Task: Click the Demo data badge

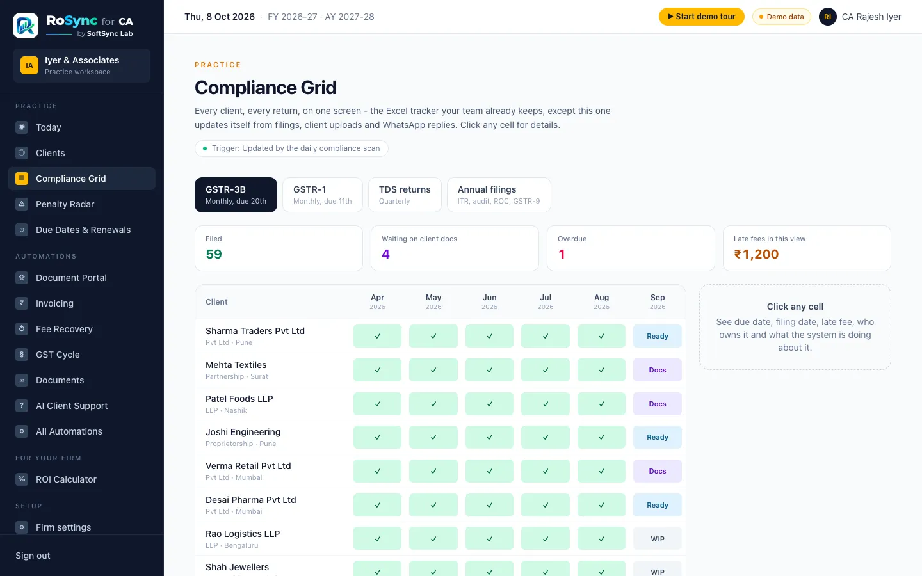Action: pos(782,17)
